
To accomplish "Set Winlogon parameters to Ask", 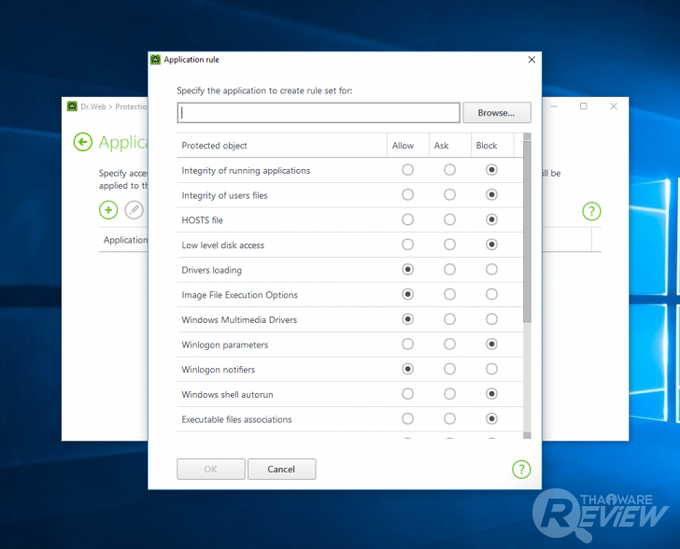I will [x=449, y=345].
